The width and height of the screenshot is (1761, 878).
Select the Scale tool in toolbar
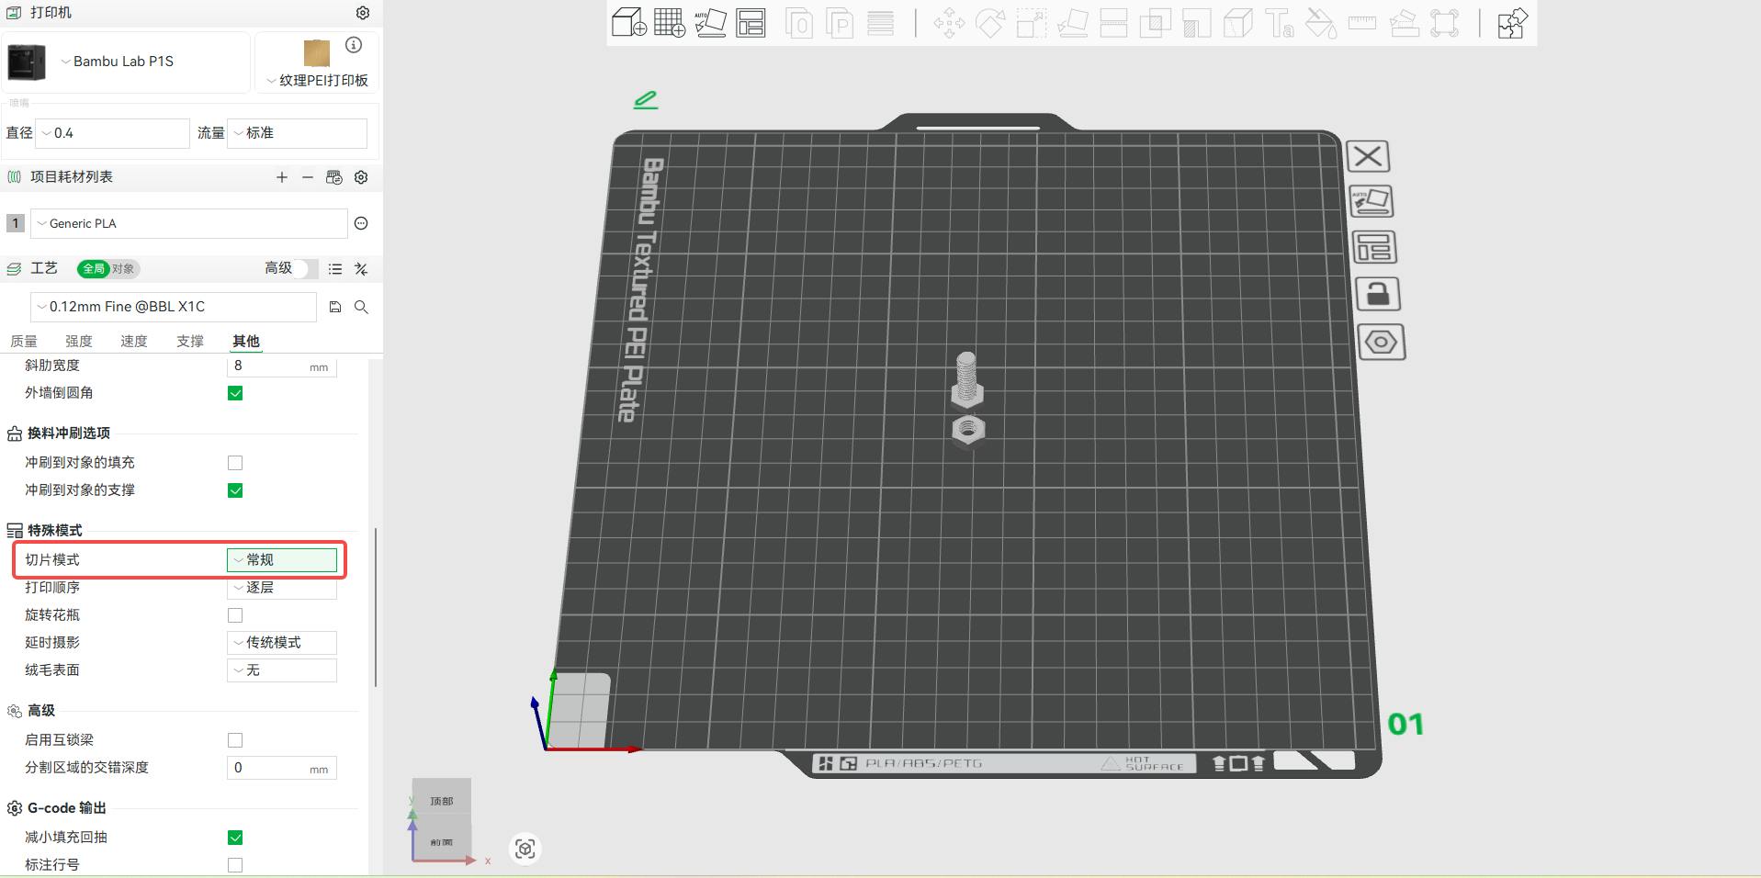click(1032, 23)
